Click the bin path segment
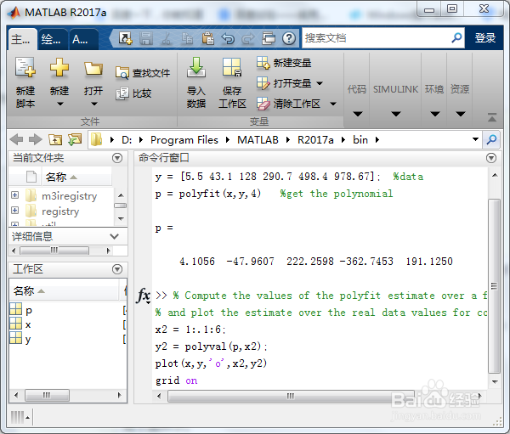This screenshot has width=510, height=434. [x=360, y=140]
